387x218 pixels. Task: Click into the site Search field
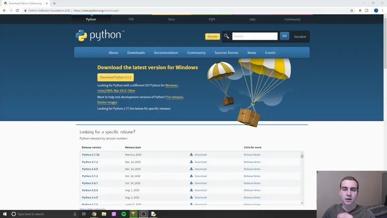coord(254,36)
